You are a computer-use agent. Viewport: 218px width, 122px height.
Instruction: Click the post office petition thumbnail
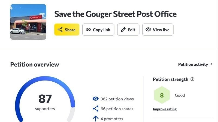coord(28,22)
